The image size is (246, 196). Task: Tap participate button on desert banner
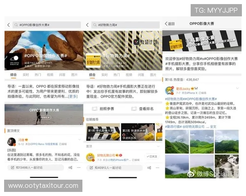(x=44, y=117)
